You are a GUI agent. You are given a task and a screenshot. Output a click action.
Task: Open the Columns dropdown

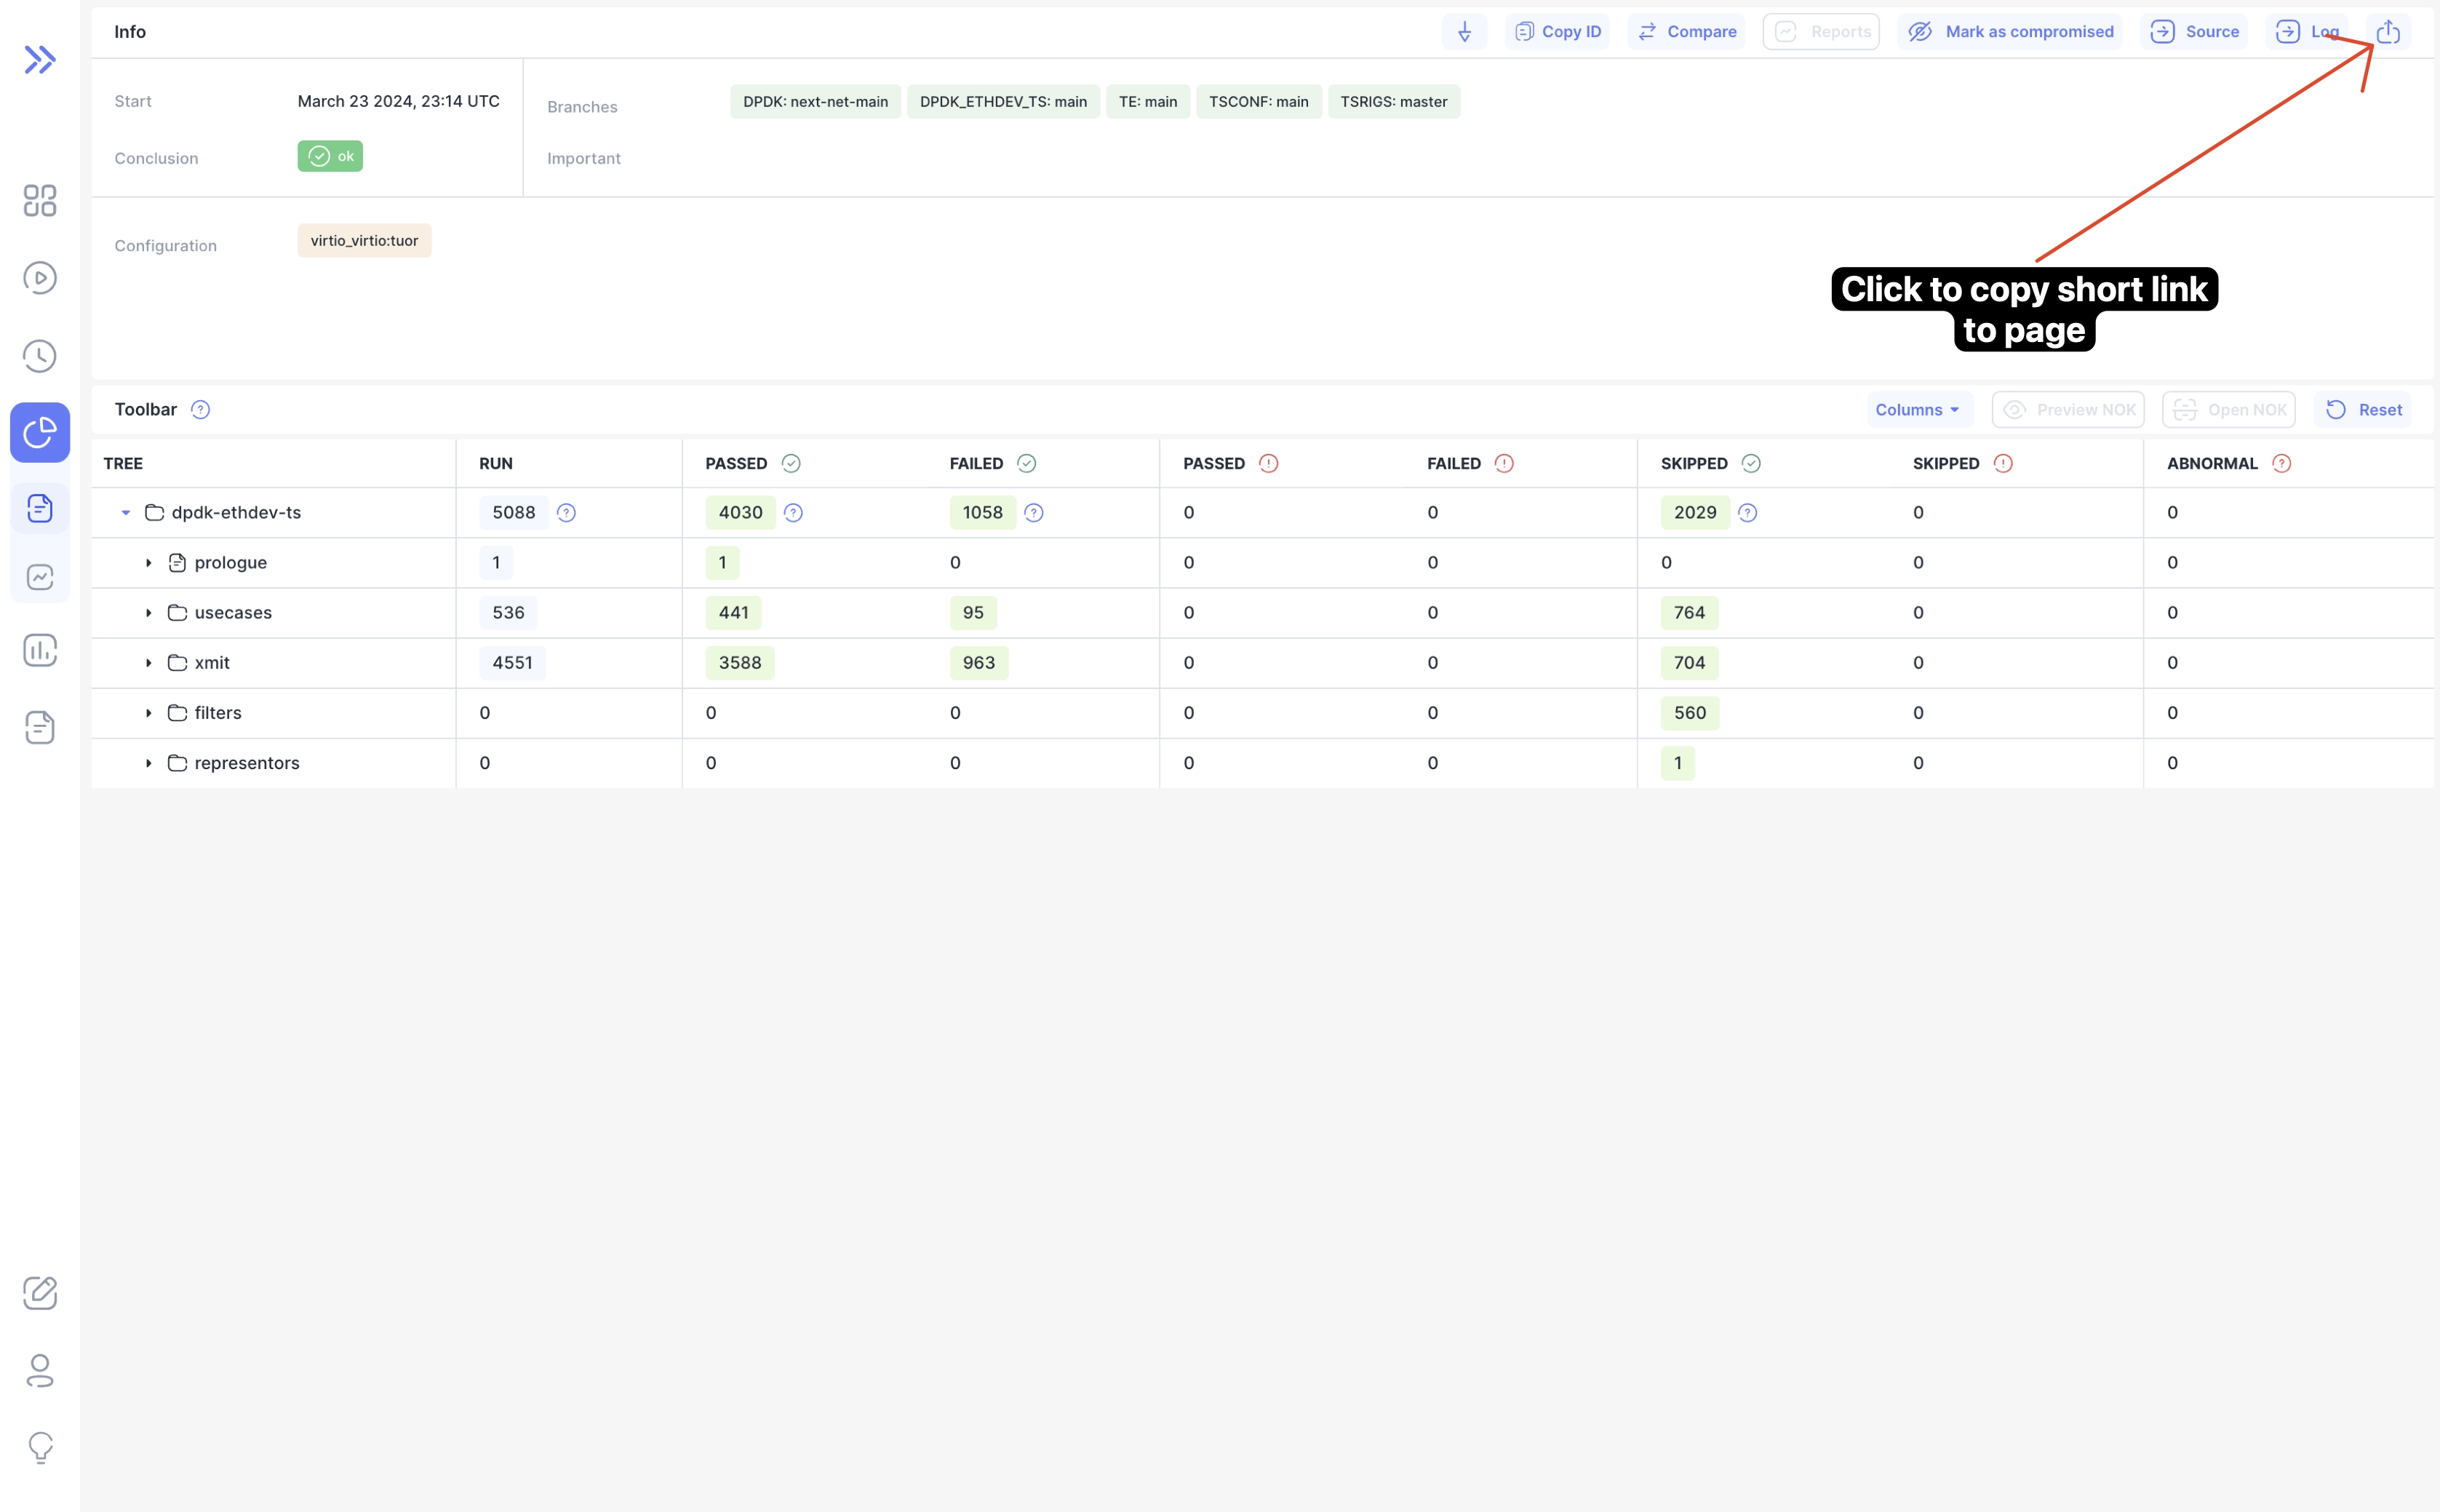click(x=1918, y=409)
